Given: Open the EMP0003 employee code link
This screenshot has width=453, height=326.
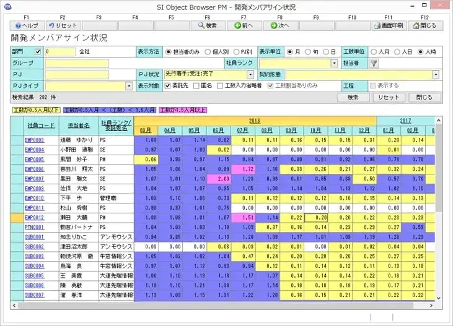Looking at the screenshot, I should 34,140.
